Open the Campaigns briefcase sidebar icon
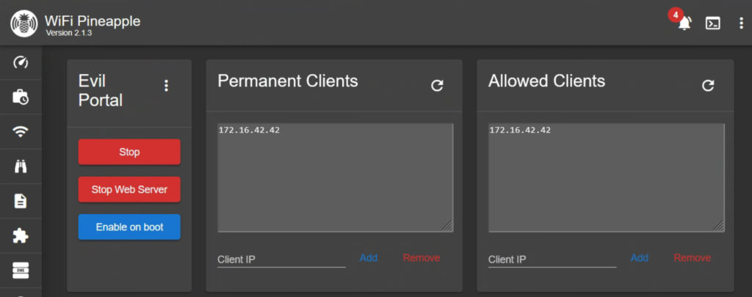 coord(21,97)
